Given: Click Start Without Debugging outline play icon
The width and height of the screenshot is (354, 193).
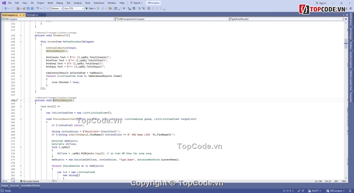Looking at the screenshot, I should [98, 8].
